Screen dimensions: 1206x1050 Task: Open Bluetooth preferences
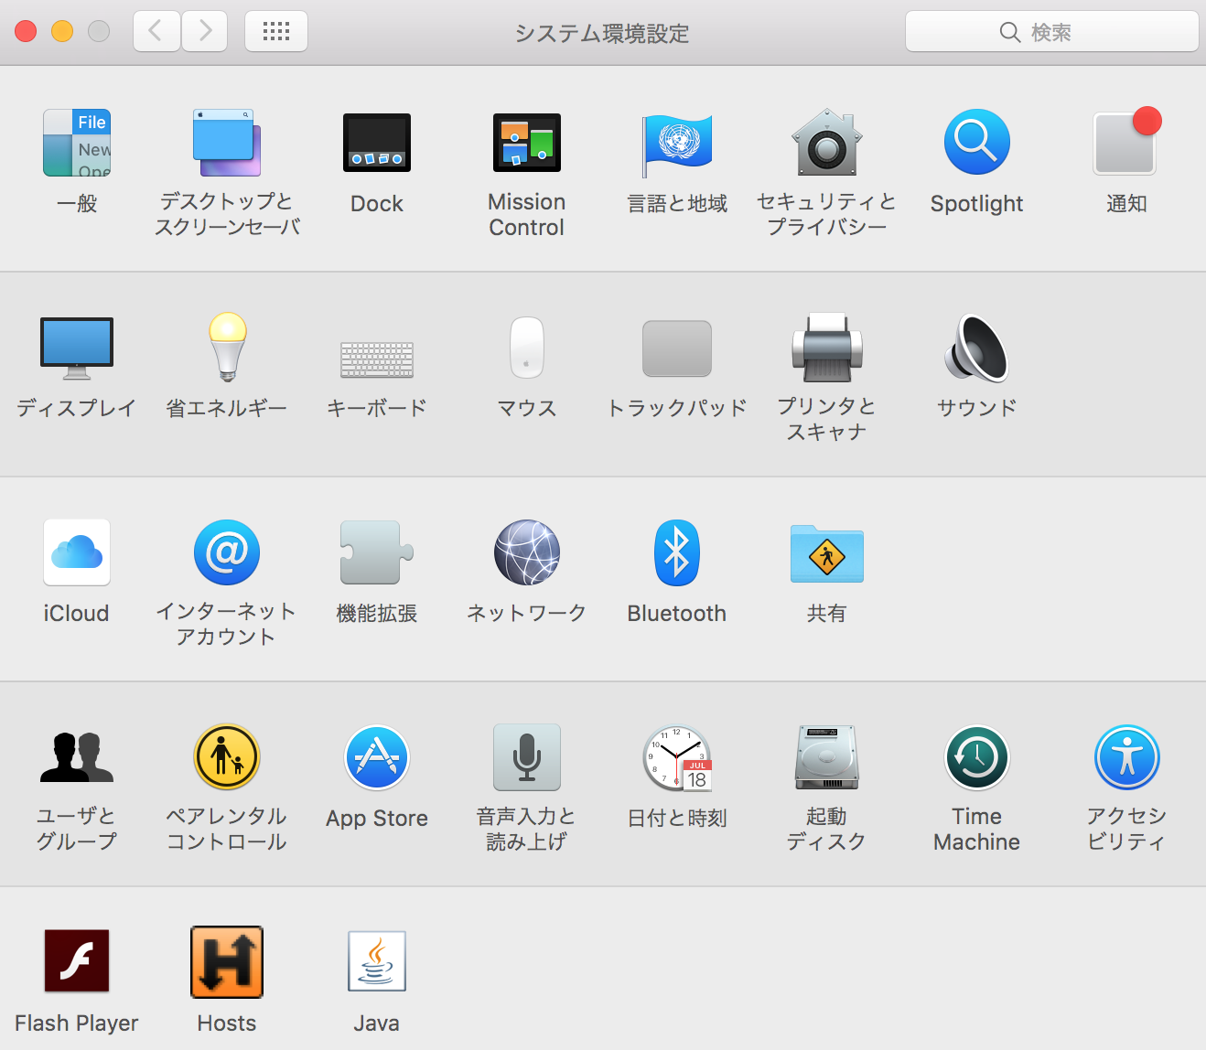tap(677, 552)
